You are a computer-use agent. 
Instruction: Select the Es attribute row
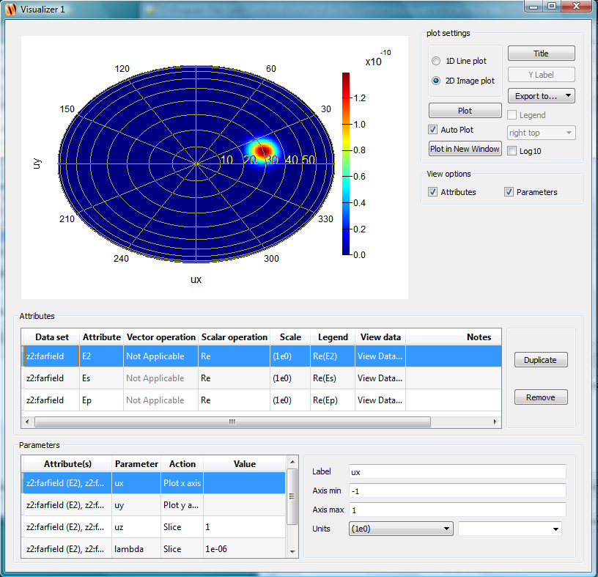tap(101, 378)
